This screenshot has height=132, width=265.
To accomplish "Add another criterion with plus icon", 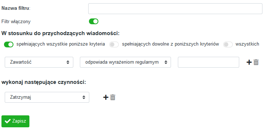I will 249,62.
